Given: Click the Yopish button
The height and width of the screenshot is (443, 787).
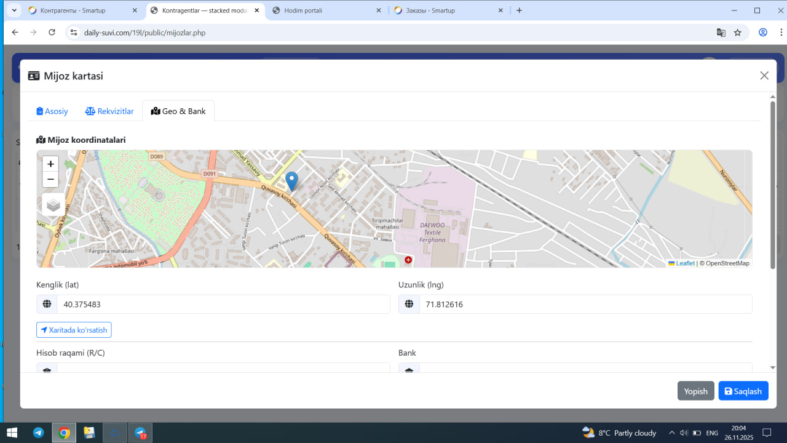Looking at the screenshot, I should (696, 391).
